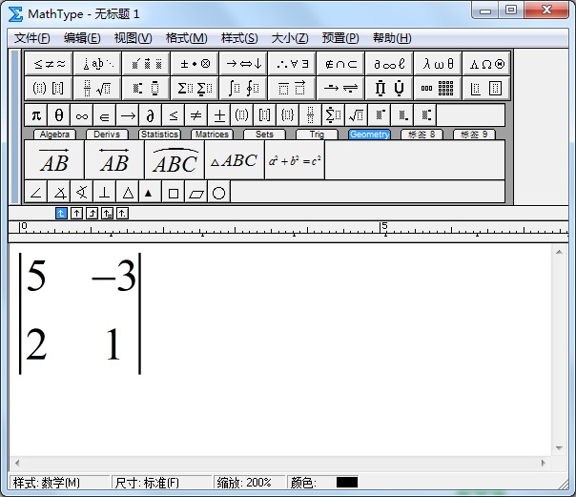The image size is (576, 497).
Task: Switch to the Matrices tab
Action: pos(211,135)
